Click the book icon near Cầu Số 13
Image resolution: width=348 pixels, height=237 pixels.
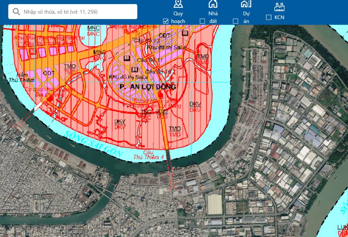coord(185,33)
